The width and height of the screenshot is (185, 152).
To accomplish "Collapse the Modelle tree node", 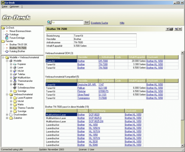I will tap(7, 61).
